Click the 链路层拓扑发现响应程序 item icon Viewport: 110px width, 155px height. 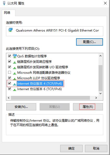tap(15, 62)
